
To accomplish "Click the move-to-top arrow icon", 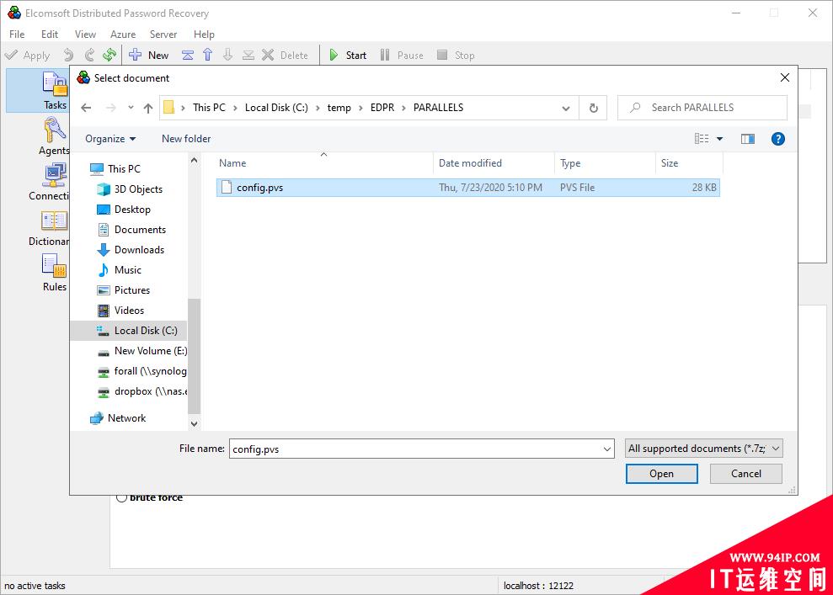I will (188, 55).
